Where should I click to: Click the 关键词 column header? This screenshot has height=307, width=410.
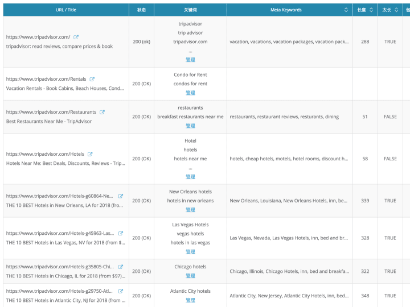(x=190, y=10)
